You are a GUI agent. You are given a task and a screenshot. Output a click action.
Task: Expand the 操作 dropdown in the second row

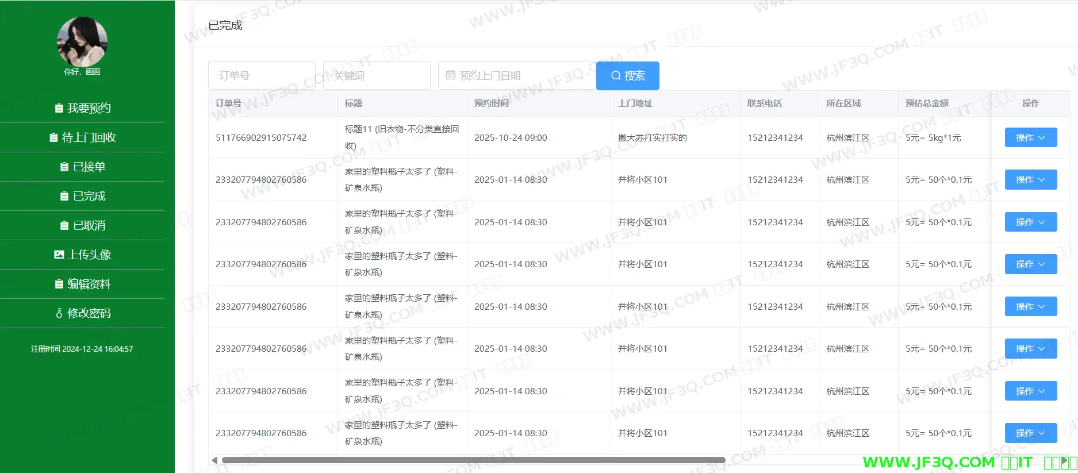click(1030, 180)
